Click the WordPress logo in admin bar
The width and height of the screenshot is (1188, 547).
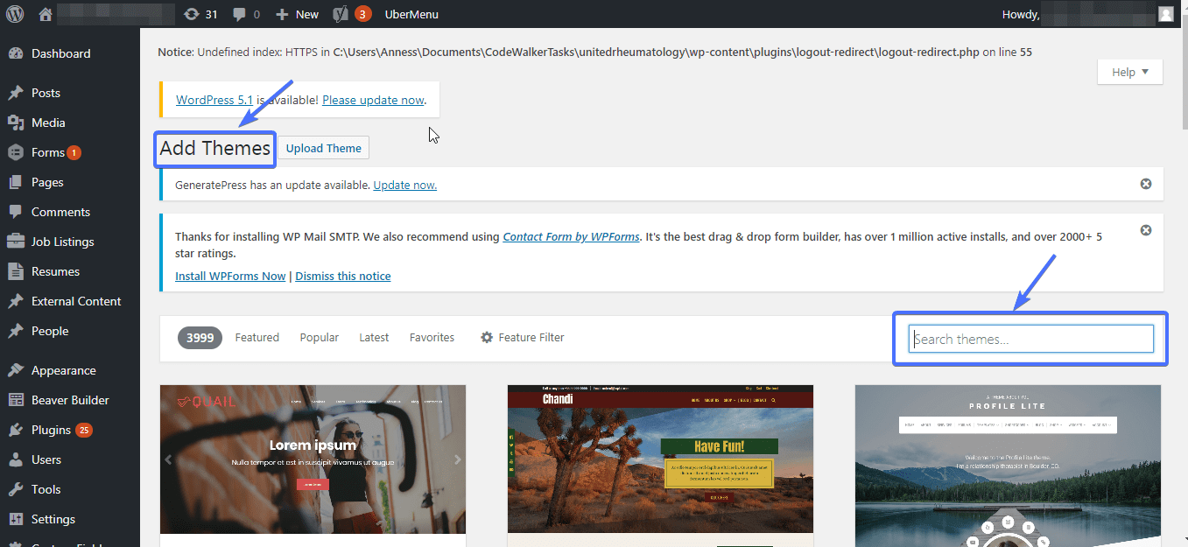pyautogui.click(x=15, y=14)
